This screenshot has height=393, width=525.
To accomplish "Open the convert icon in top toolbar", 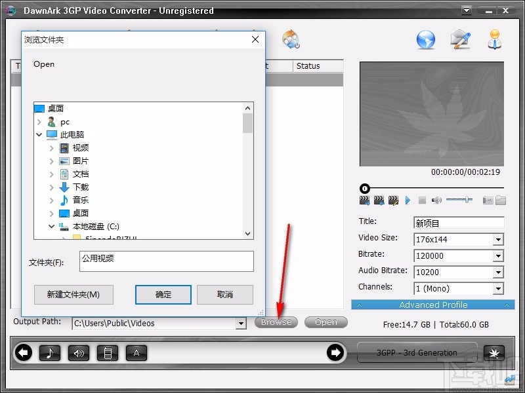I will click(291, 39).
